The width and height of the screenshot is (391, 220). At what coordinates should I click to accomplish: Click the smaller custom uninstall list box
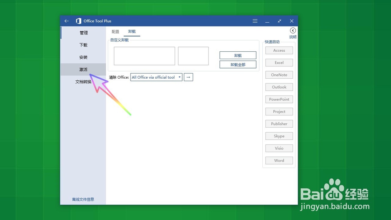tap(193, 56)
